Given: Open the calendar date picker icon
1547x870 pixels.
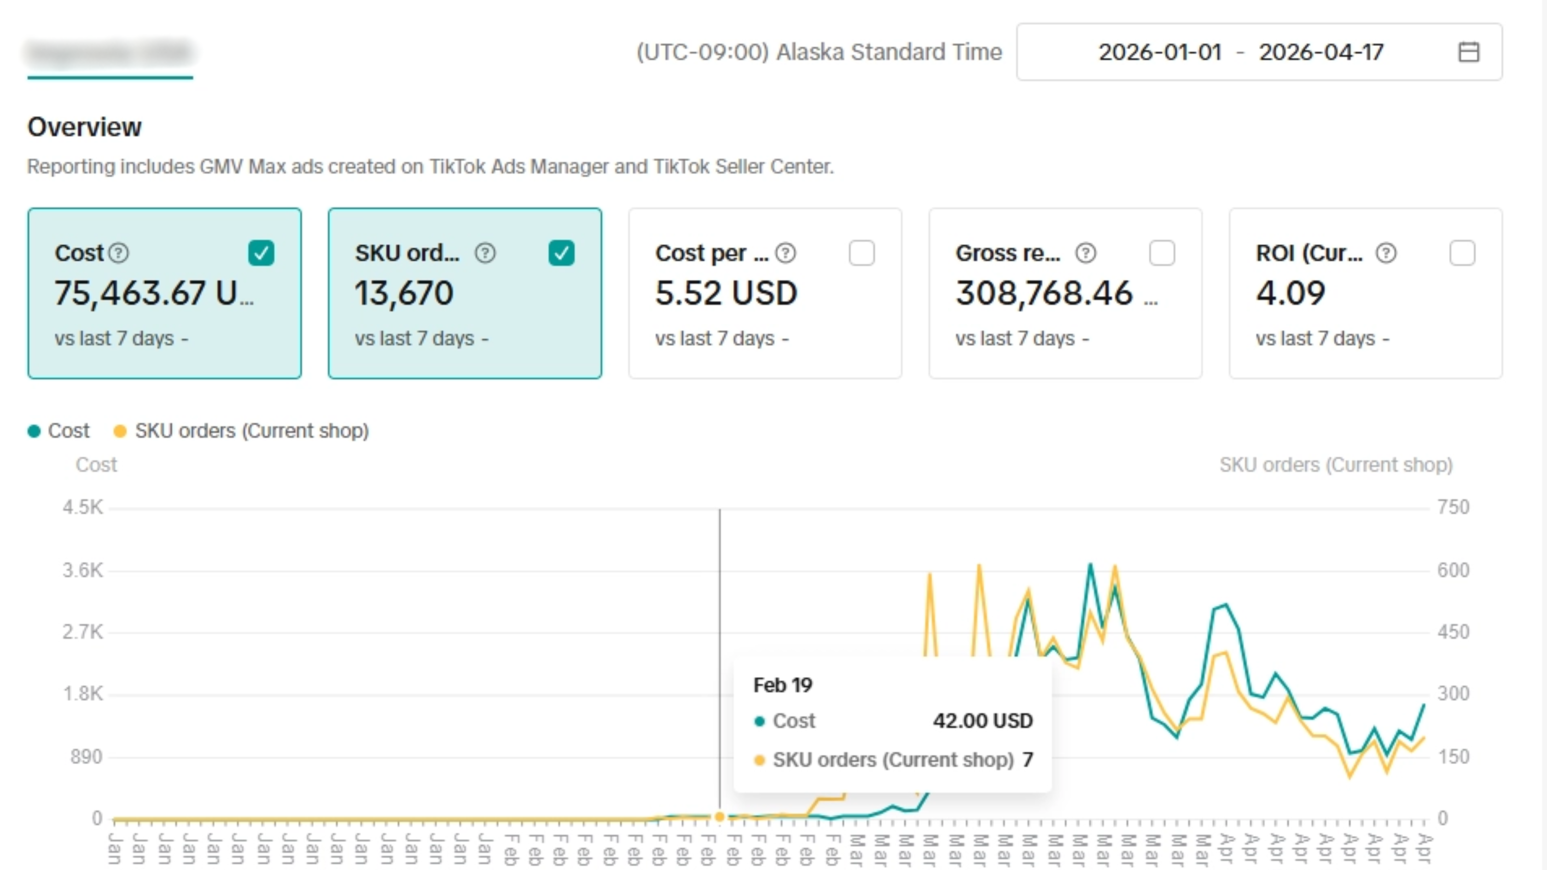Looking at the screenshot, I should (1468, 52).
